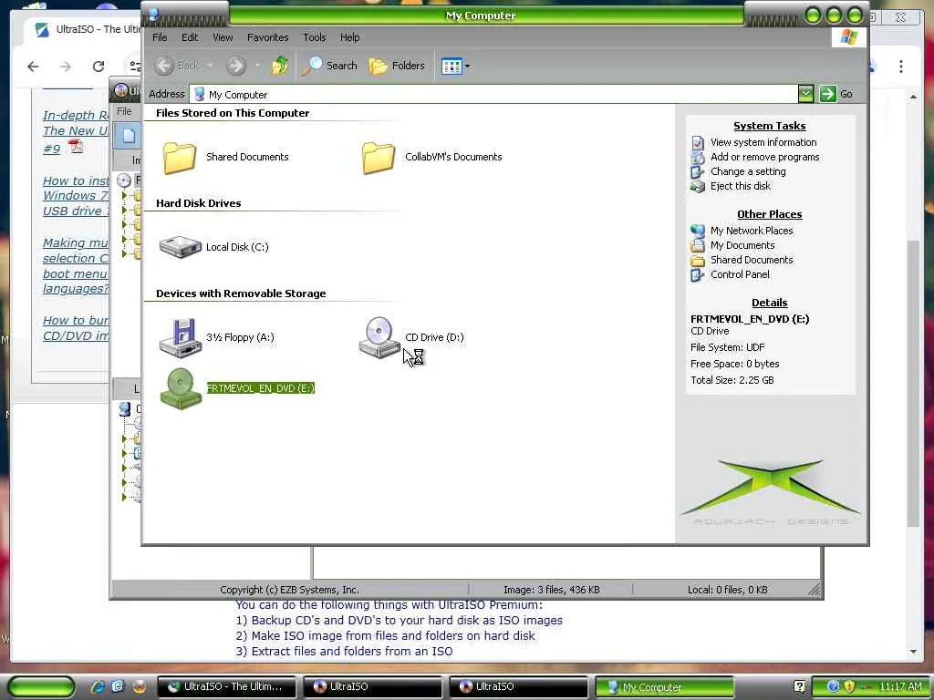The height and width of the screenshot is (700, 934).
Task: Select the CD Drive (D:) icon
Action: (x=379, y=337)
